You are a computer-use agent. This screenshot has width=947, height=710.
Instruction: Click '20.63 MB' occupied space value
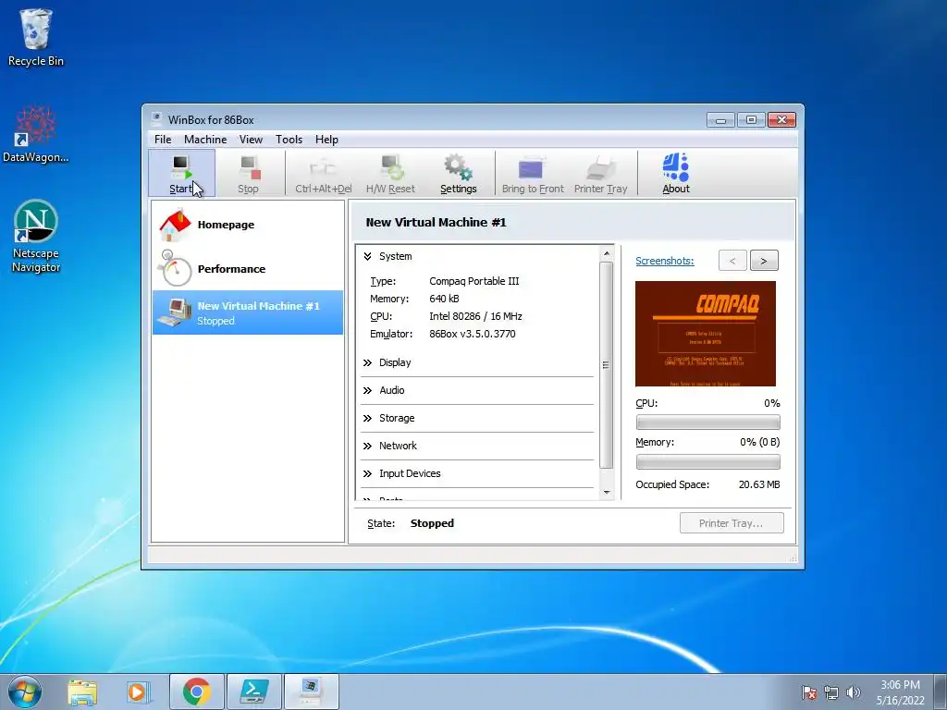(x=759, y=484)
